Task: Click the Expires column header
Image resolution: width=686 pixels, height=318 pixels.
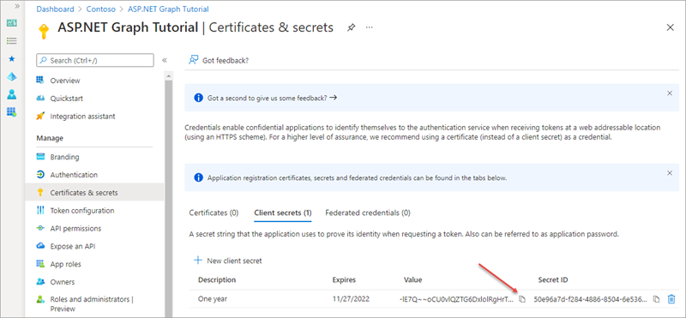Action: tap(344, 280)
